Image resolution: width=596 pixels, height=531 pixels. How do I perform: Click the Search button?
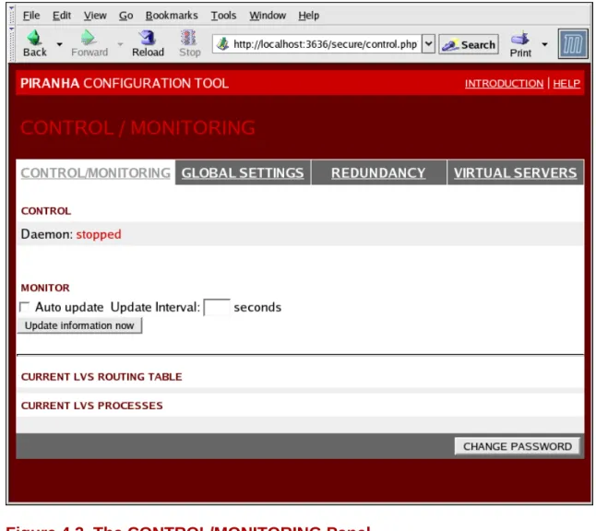[469, 44]
